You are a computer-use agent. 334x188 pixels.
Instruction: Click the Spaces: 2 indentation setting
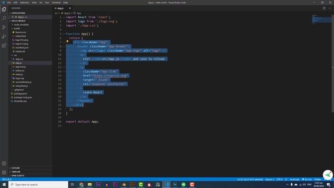pyautogui.click(x=270, y=179)
